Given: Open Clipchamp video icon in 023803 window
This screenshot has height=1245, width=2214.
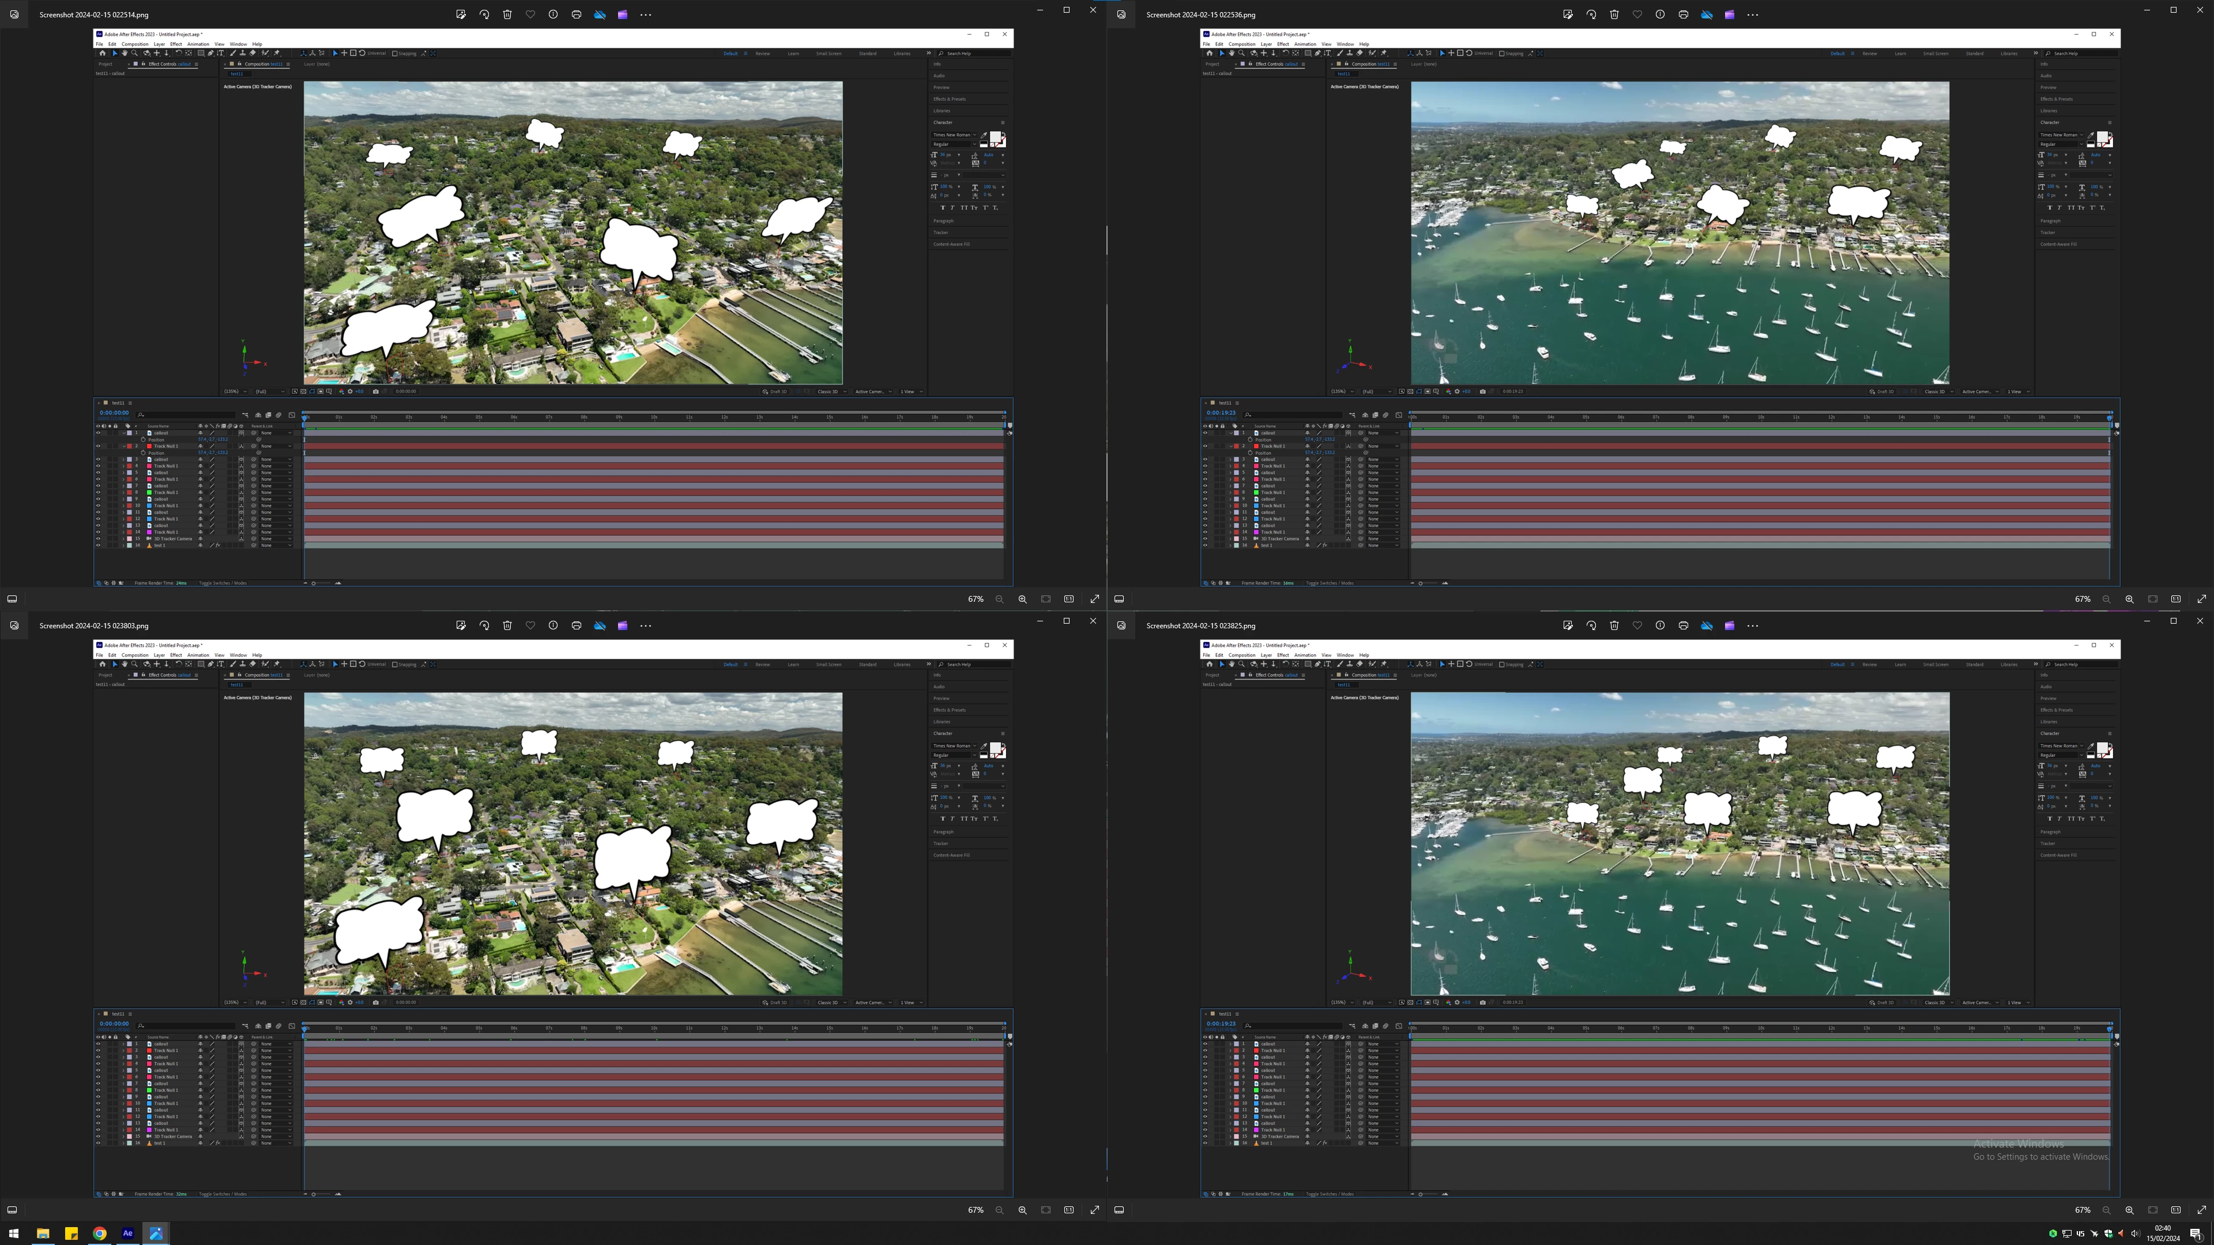Looking at the screenshot, I should [623, 625].
